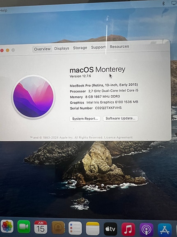Screen dimensions: 177x237
Task: Open the Notes app icon
Action: pyautogui.click(x=93, y=228)
